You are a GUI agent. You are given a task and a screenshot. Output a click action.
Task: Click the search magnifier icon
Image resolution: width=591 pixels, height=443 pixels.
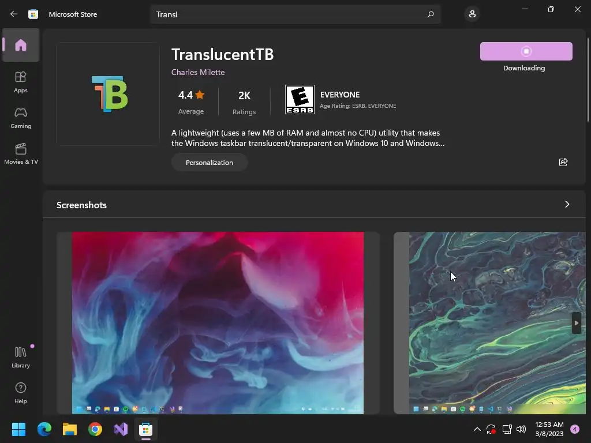[431, 14]
